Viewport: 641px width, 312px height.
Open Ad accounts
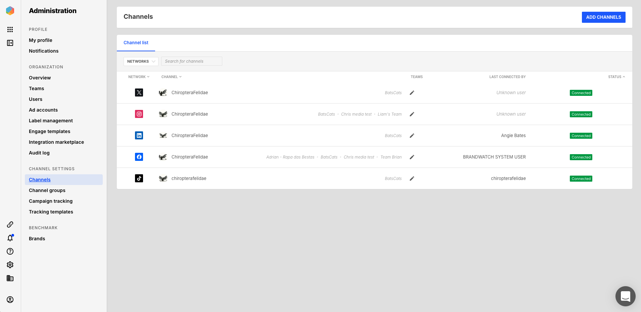43,110
